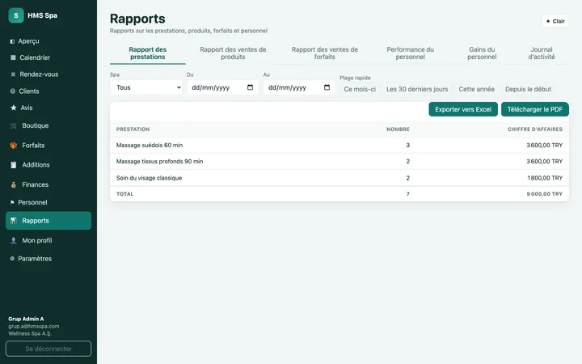The width and height of the screenshot is (582, 364).
Task: Open Finances from sidebar
Action: pyautogui.click(x=48, y=184)
